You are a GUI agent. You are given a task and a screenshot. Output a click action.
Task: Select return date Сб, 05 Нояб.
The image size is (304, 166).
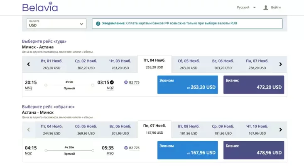coord(86,130)
